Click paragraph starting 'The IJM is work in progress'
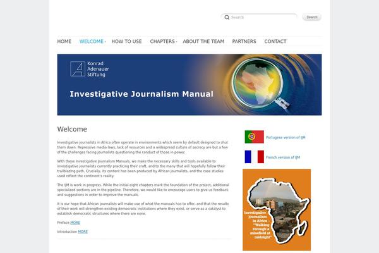The height and width of the screenshot is (253, 379). 143,190
